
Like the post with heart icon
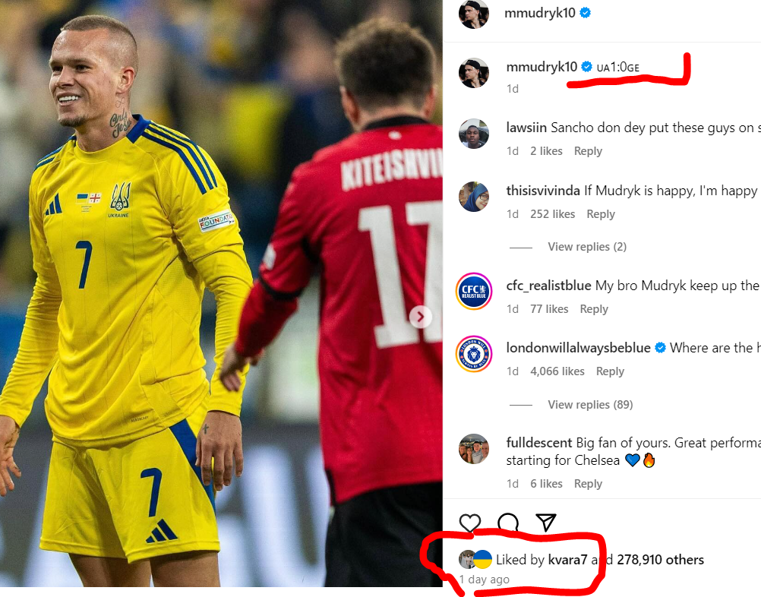470,523
